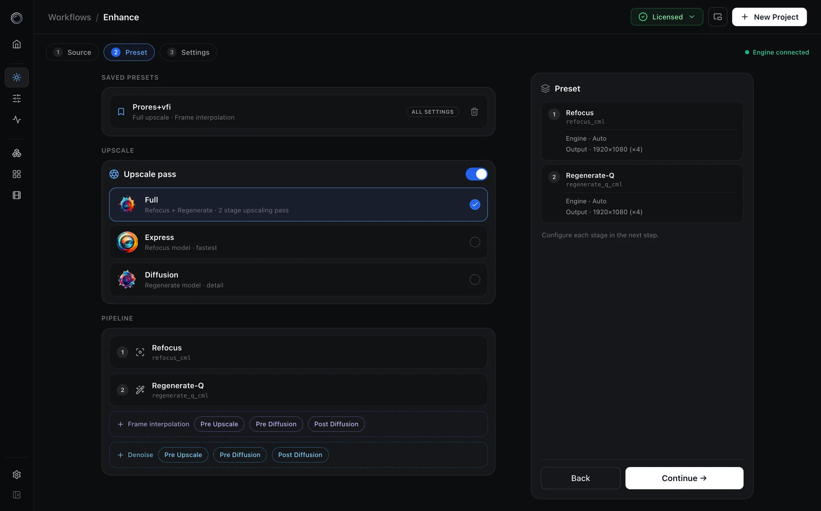
Task: Click the bookmark icon of Prores+vfi
Action: tap(121, 112)
